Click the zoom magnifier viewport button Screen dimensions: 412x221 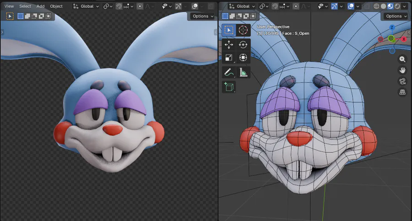(x=402, y=59)
